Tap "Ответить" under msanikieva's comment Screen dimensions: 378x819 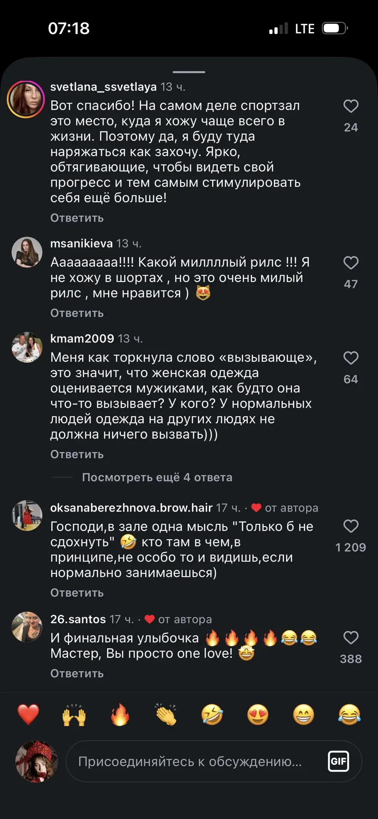pyautogui.click(x=77, y=313)
